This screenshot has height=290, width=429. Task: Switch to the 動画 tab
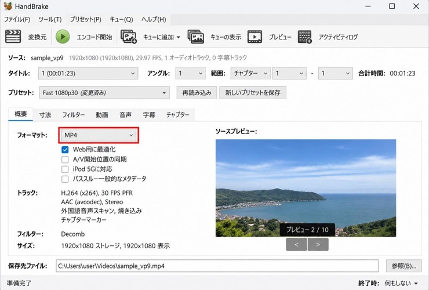102,115
